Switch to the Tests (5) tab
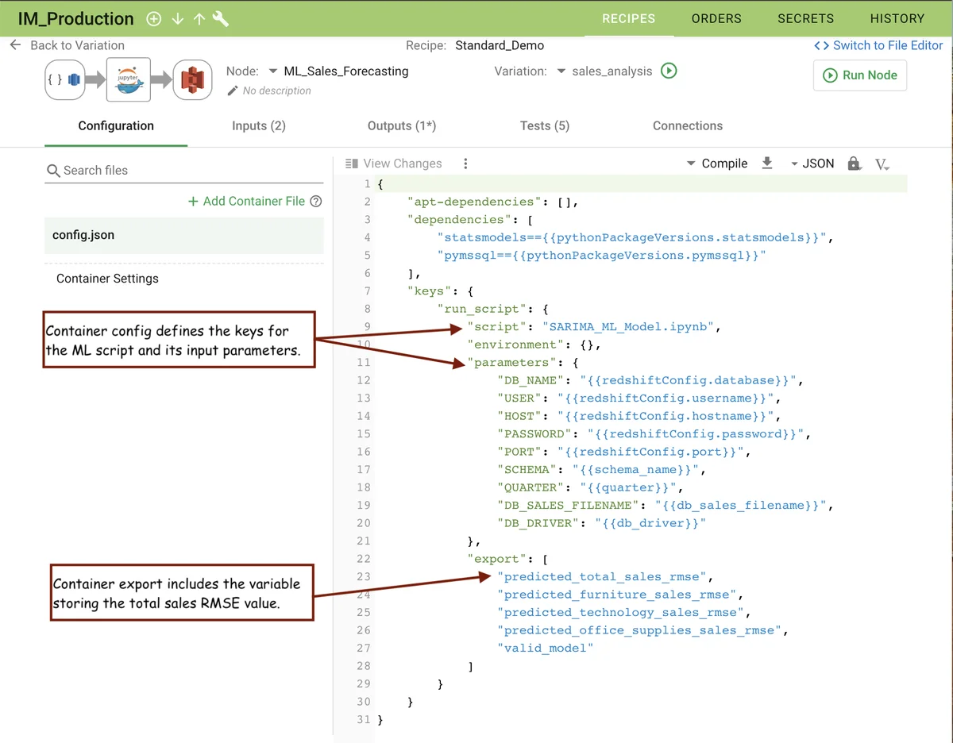953x743 pixels. [x=545, y=125]
